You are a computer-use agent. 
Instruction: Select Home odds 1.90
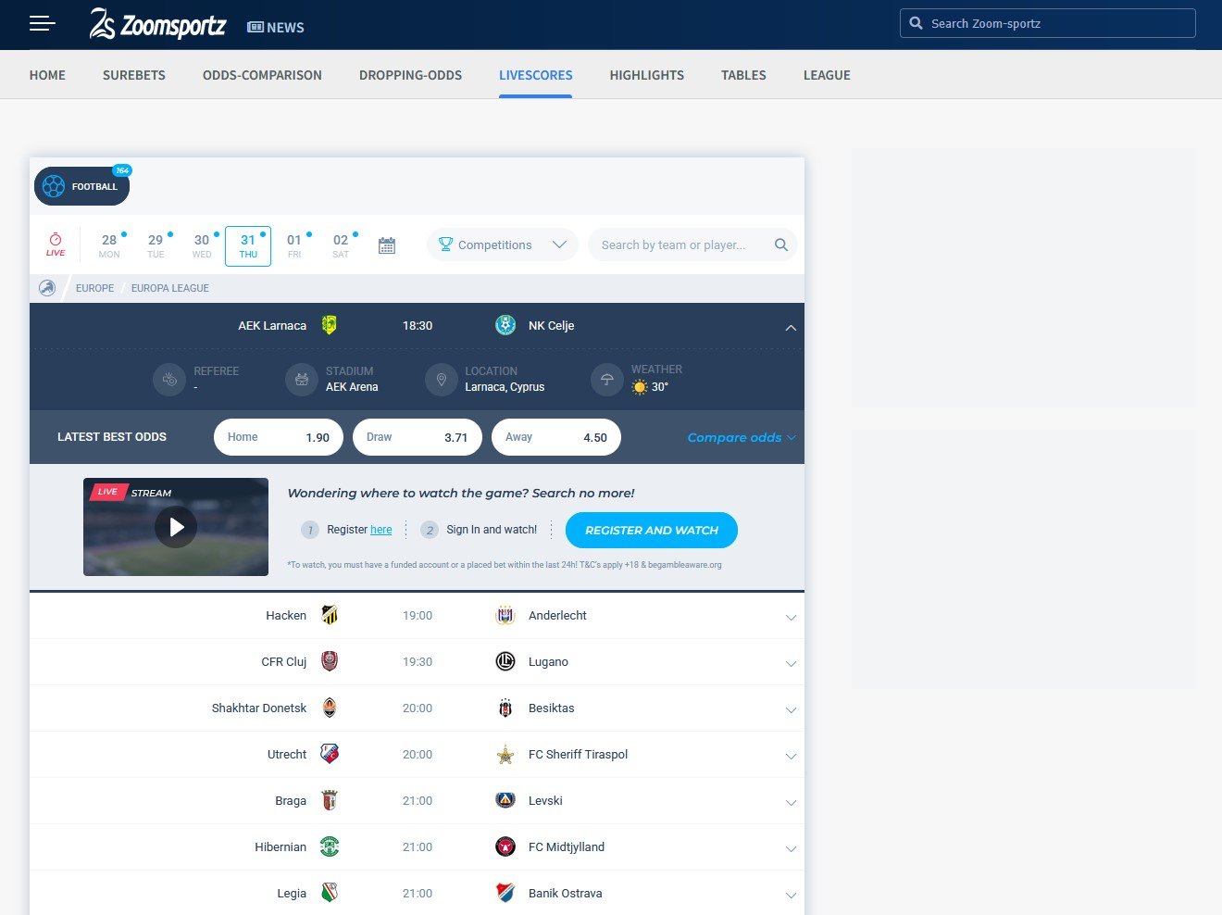279,437
